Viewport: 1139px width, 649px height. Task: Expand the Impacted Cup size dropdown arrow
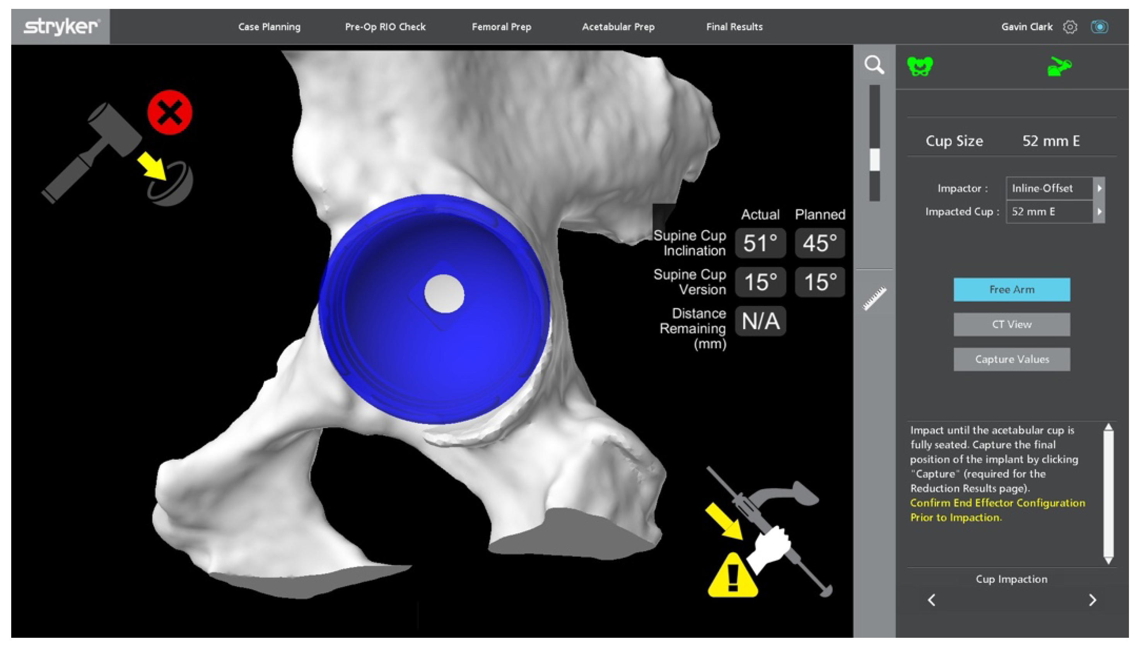click(1099, 212)
